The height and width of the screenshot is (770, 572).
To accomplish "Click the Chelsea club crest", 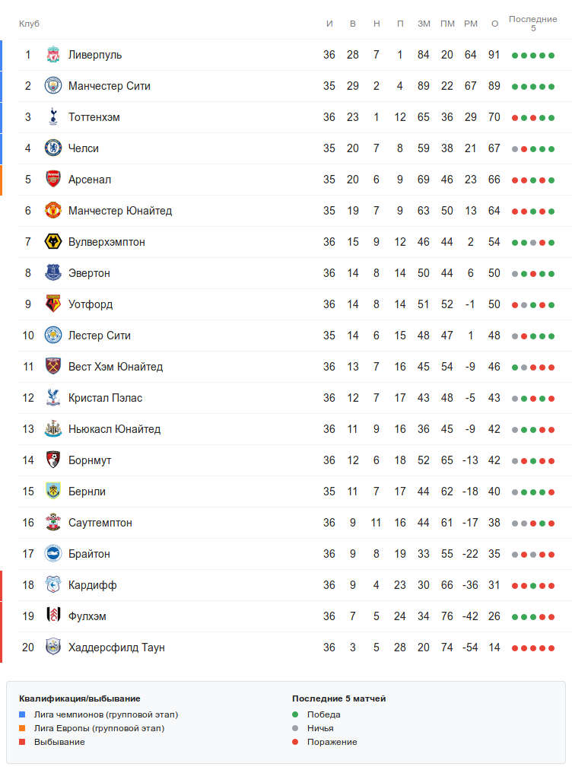I will (52, 148).
